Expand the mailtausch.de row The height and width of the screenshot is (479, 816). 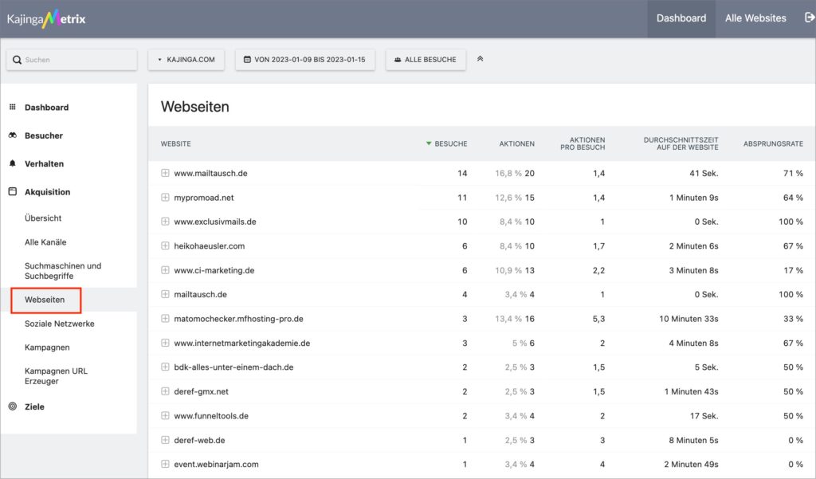(165, 294)
